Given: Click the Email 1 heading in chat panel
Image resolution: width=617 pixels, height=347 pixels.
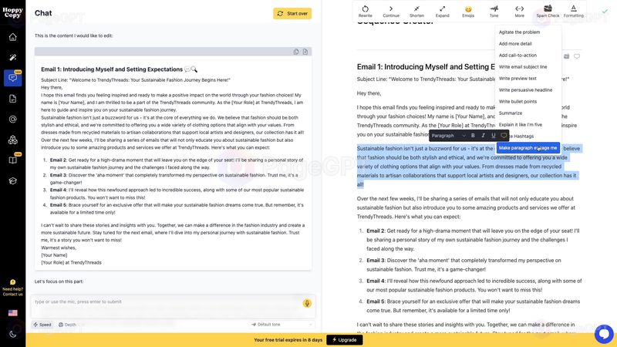Looking at the screenshot, I should click(112, 69).
